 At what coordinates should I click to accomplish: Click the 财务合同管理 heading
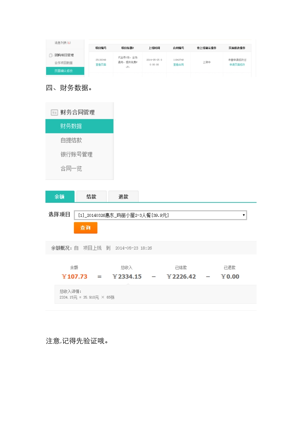78,112
